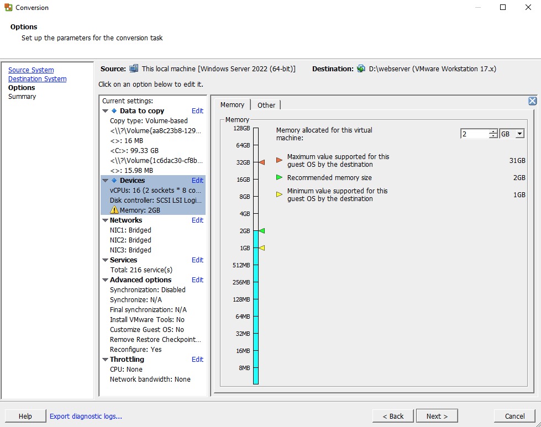The image size is (541, 427).
Task: Go to Source System step
Action: pyautogui.click(x=31, y=70)
